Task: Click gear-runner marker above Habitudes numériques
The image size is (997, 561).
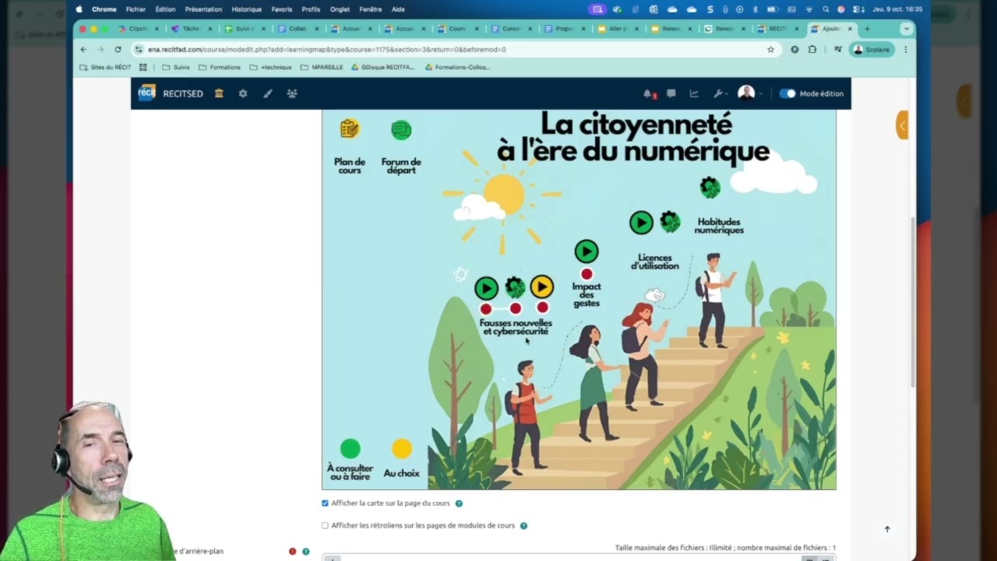Action: (710, 187)
